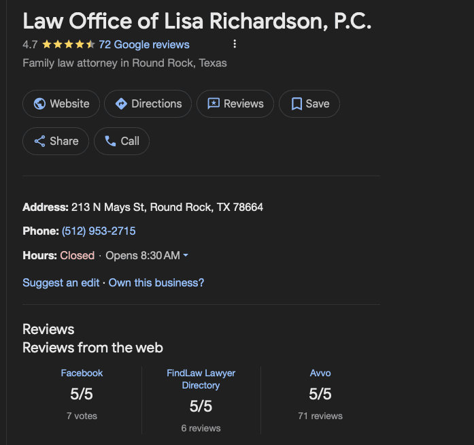Click 'Own this business?' link
Screen dimensions: 474x445
click(156, 282)
